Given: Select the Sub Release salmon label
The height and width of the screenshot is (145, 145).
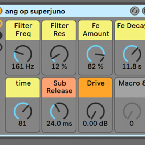Looking at the screenshot, I should (x=59, y=87).
